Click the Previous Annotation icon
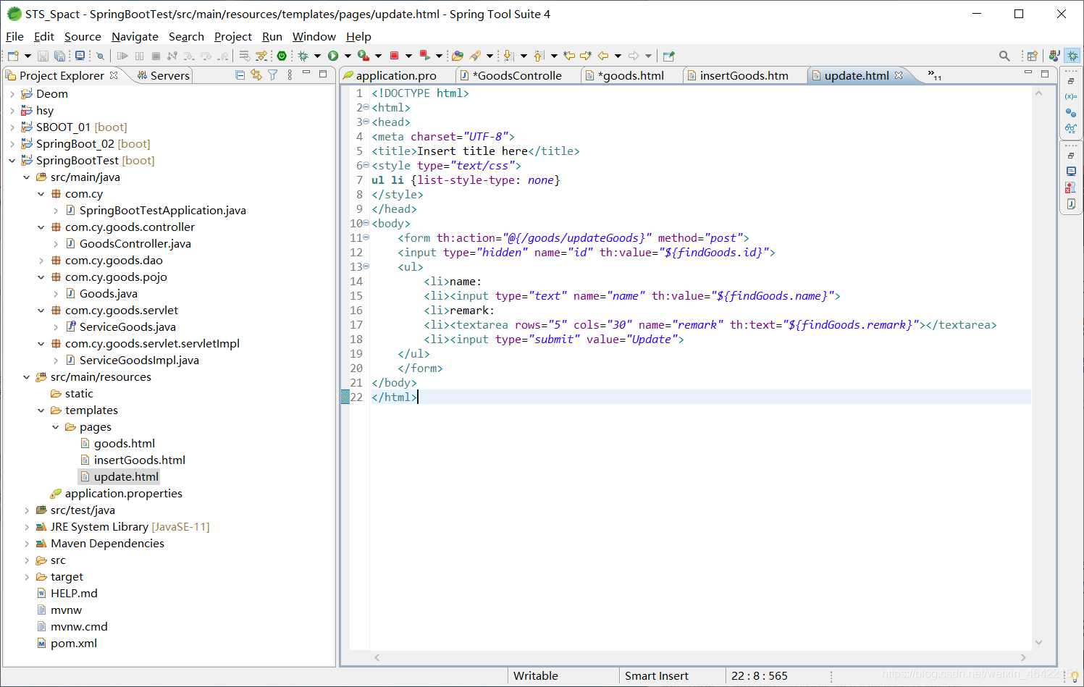 539,56
